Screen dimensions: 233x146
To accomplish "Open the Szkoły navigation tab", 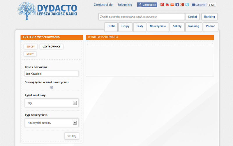I will pyautogui.click(x=177, y=27).
